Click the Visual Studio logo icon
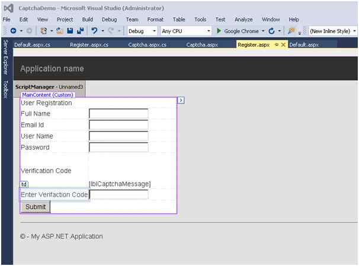The height and width of the screenshot is (266, 359). (x=8, y=8)
